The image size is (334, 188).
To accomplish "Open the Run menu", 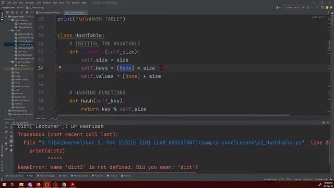I will pos(55,3).
